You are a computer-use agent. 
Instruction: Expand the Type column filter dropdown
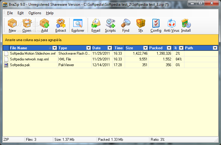(88, 48)
